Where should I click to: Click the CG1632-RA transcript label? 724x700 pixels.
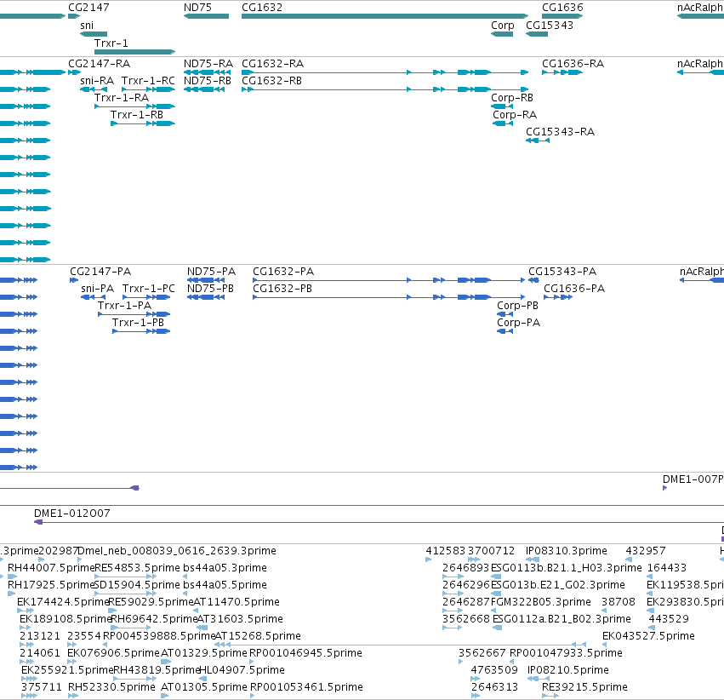point(272,64)
